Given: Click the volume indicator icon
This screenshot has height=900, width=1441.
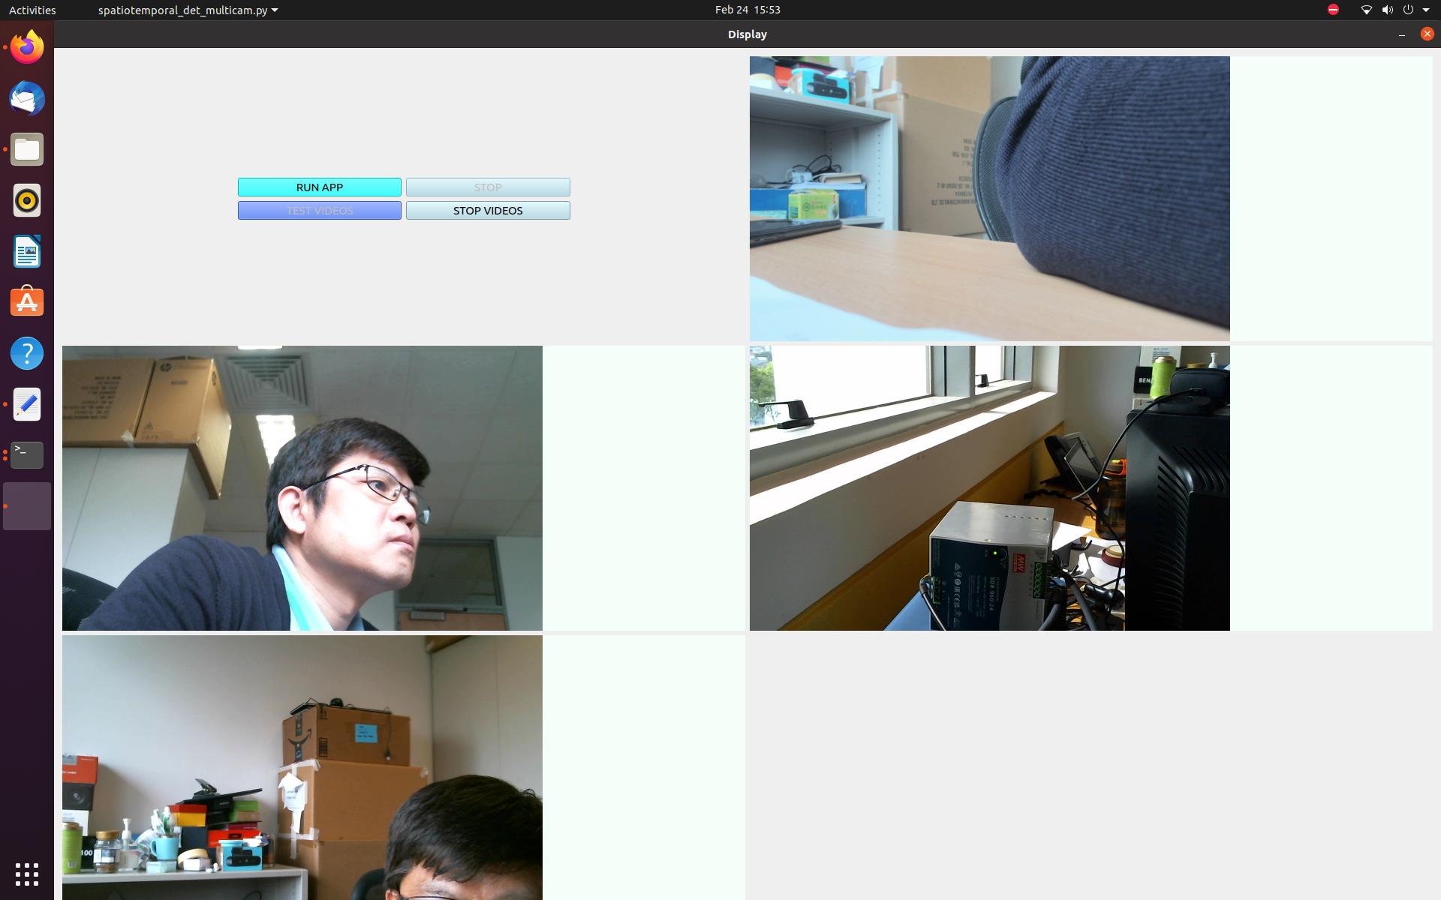Looking at the screenshot, I should point(1387,10).
